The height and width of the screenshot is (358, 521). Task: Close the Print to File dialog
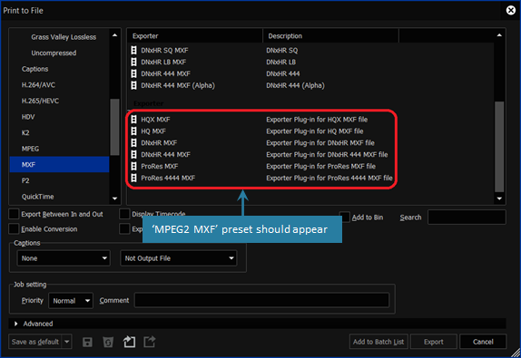[511, 11]
